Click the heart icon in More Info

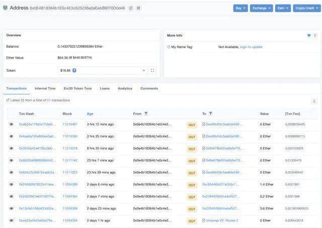click(309, 36)
